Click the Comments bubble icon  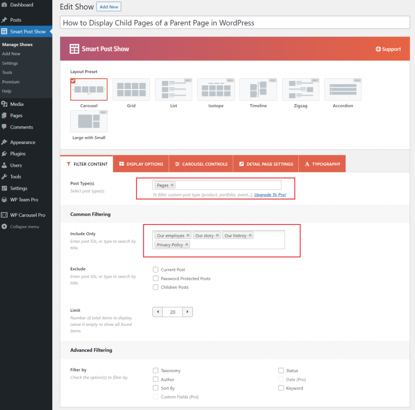tap(4, 127)
